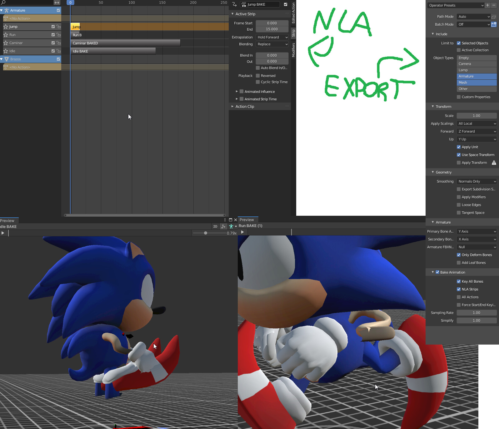The height and width of the screenshot is (429, 499).
Task: Open the Apply Scalings All Local dropdown
Action: point(477,124)
